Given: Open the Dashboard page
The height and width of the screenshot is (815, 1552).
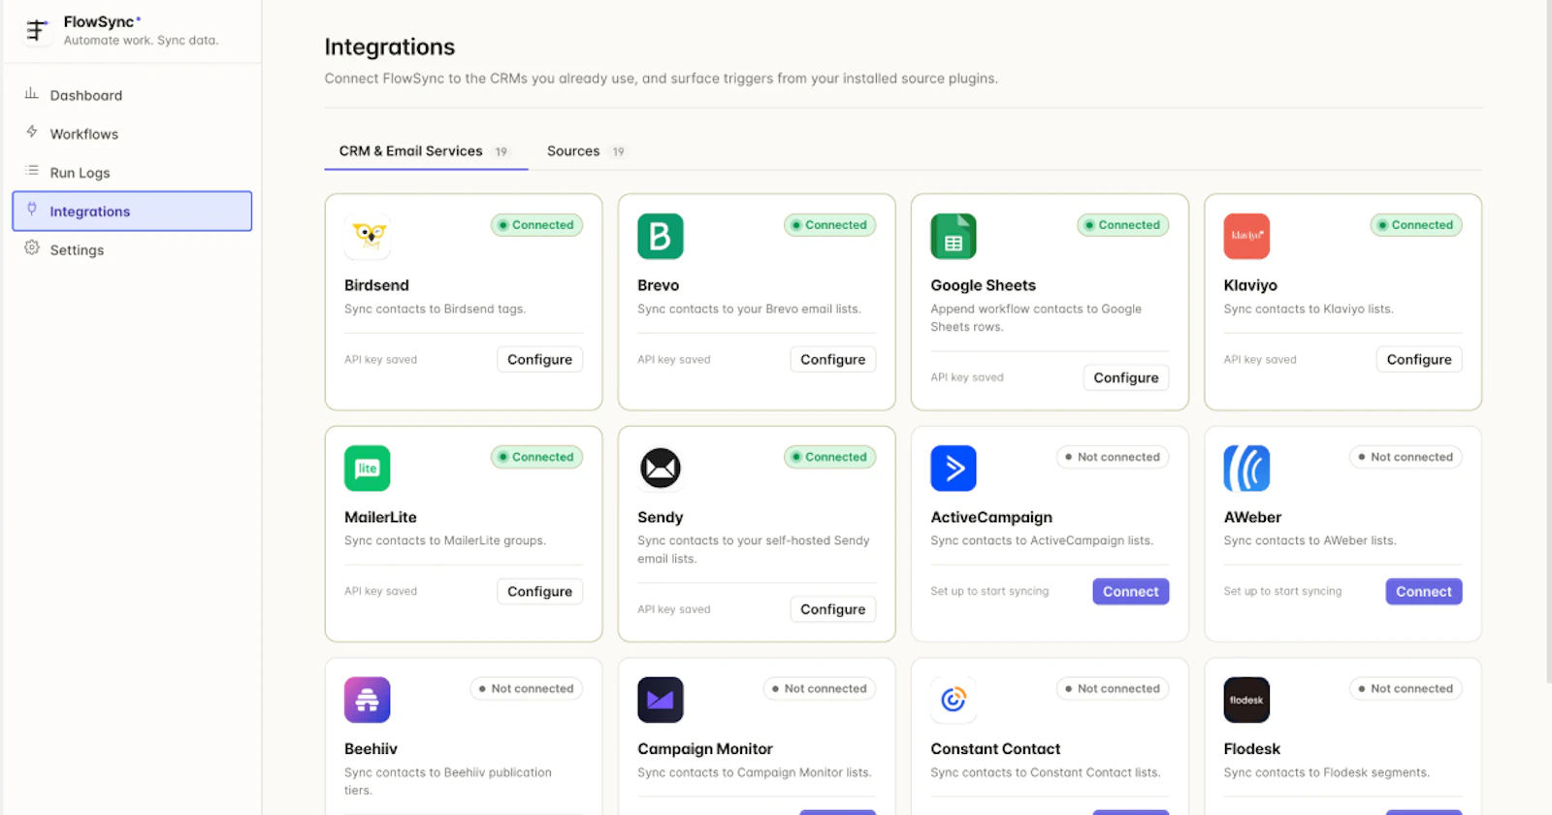Looking at the screenshot, I should pos(132,95).
